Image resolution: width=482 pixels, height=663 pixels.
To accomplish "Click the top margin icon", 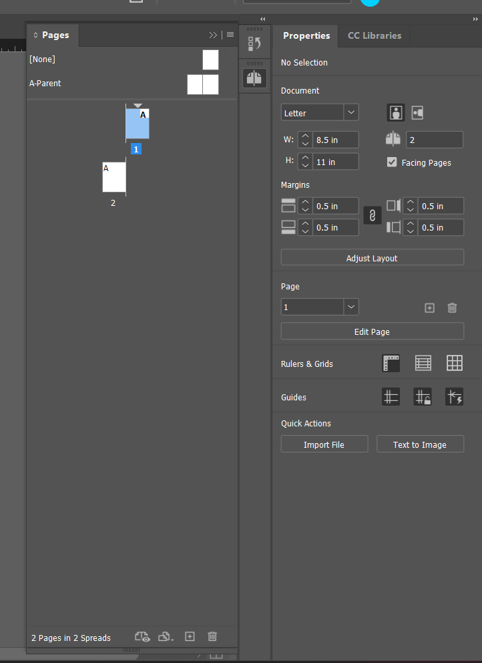I will point(288,205).
